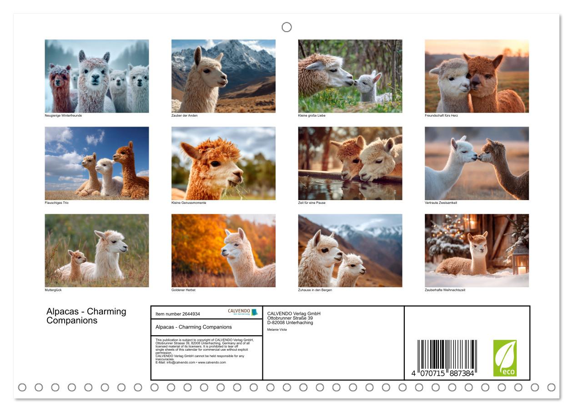Viewport: 573px width, 412px height.
Task: Click the caption text "Zauberhafte Weihnachtszeit"
Action: pos(445,290)
